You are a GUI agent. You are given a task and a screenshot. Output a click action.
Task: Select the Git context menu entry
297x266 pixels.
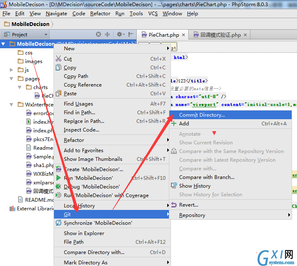112,214
